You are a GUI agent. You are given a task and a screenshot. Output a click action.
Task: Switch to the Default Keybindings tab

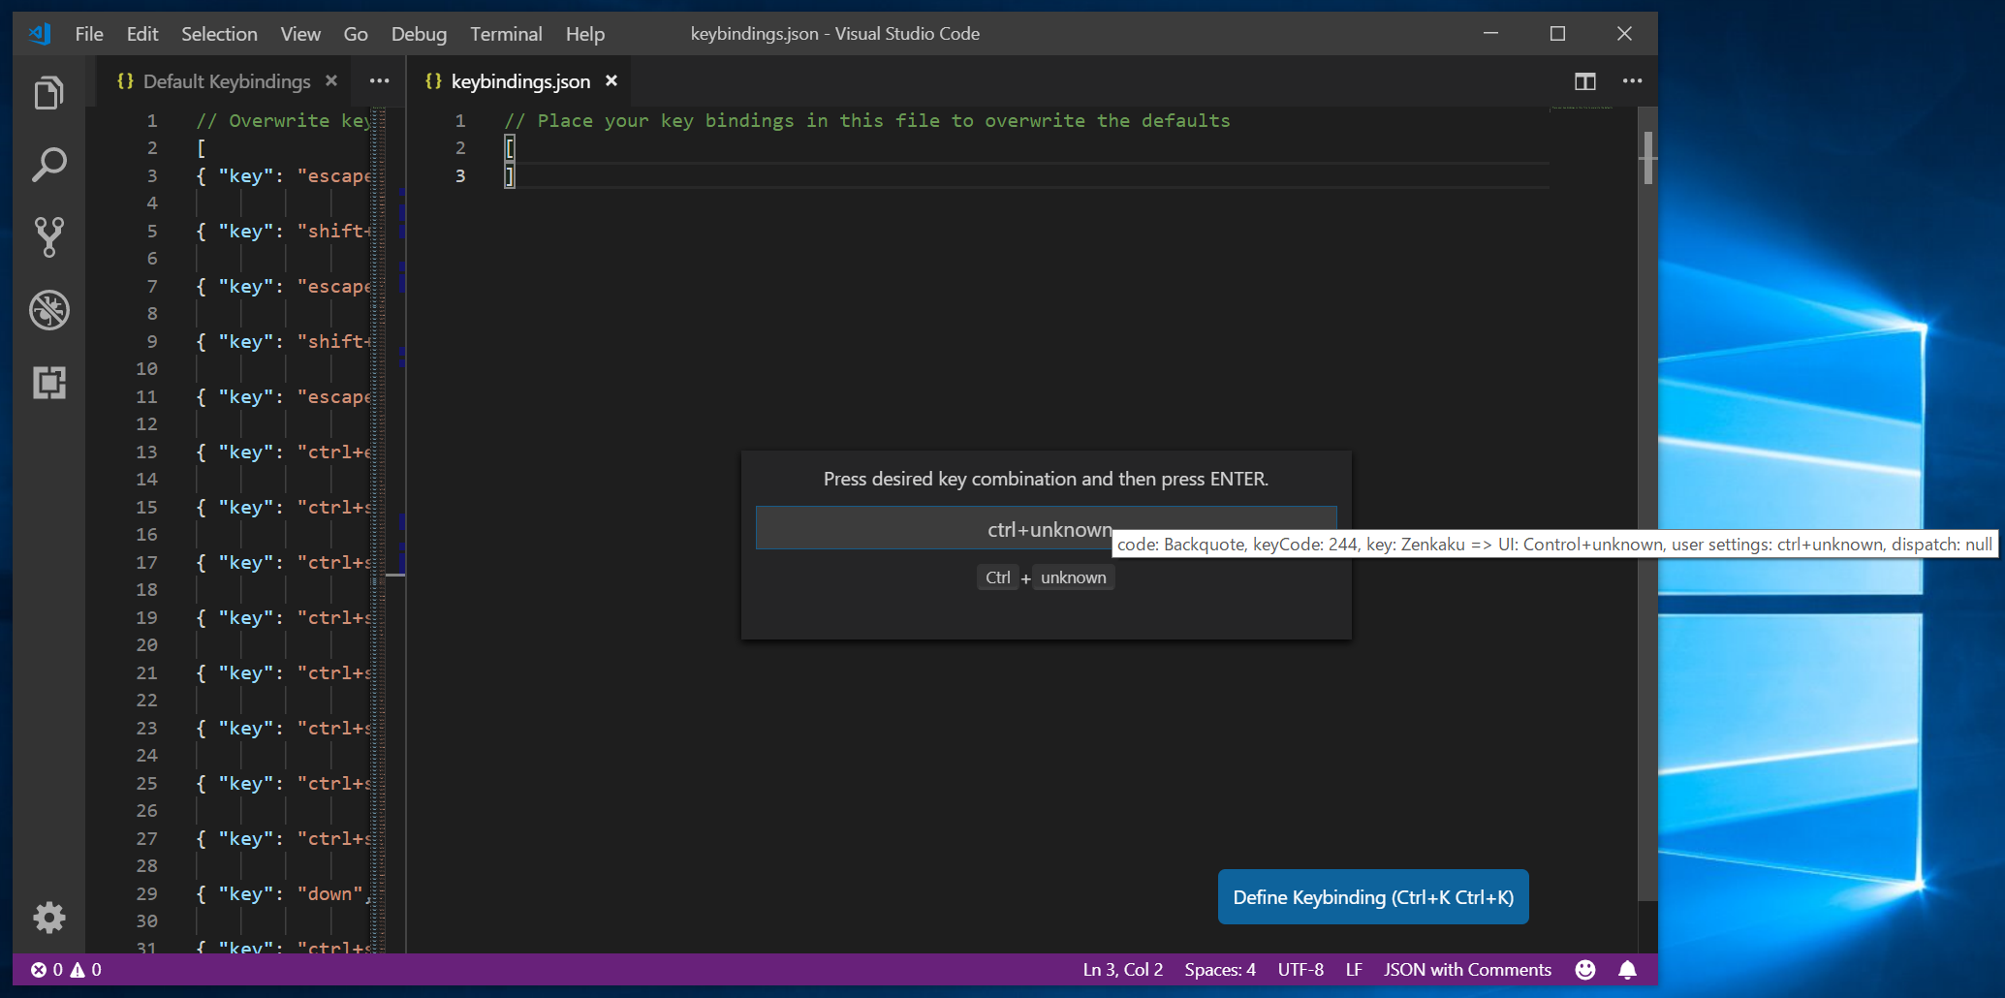(228, 81)
